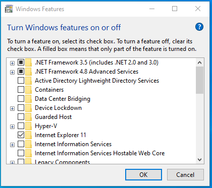The height and width of the screenshot is (188, 212).
Task: Enable the Data Center Bridging checkbox
Action: 21,99
